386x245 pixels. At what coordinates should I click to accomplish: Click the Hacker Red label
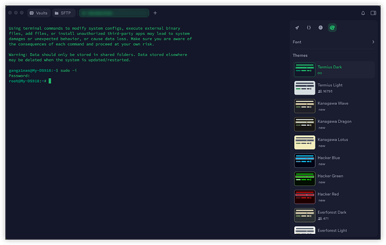[328, 194]
